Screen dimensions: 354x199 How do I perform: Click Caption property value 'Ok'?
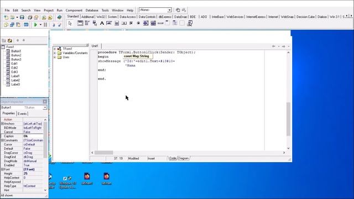click(33, 136)
